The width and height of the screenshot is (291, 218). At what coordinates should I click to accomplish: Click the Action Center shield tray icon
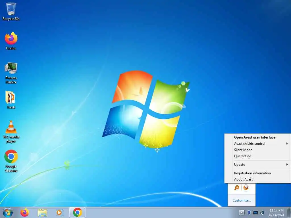pos(249,212)
